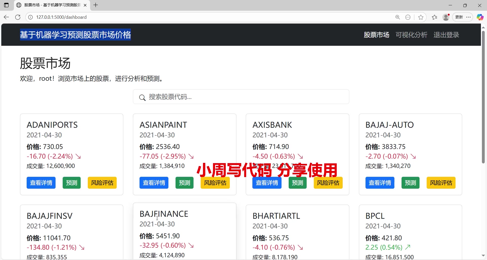Open 查看详情 for ADANIPORTS stock
The height and width of the screenshot is (260, 487).
(41, 183)
